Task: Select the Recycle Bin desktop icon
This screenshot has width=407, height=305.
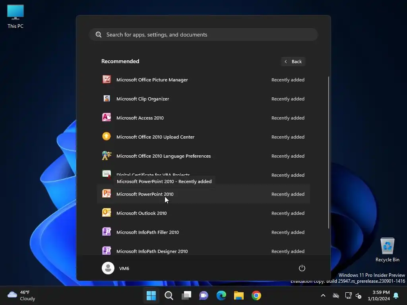Action: click(387, 250)
